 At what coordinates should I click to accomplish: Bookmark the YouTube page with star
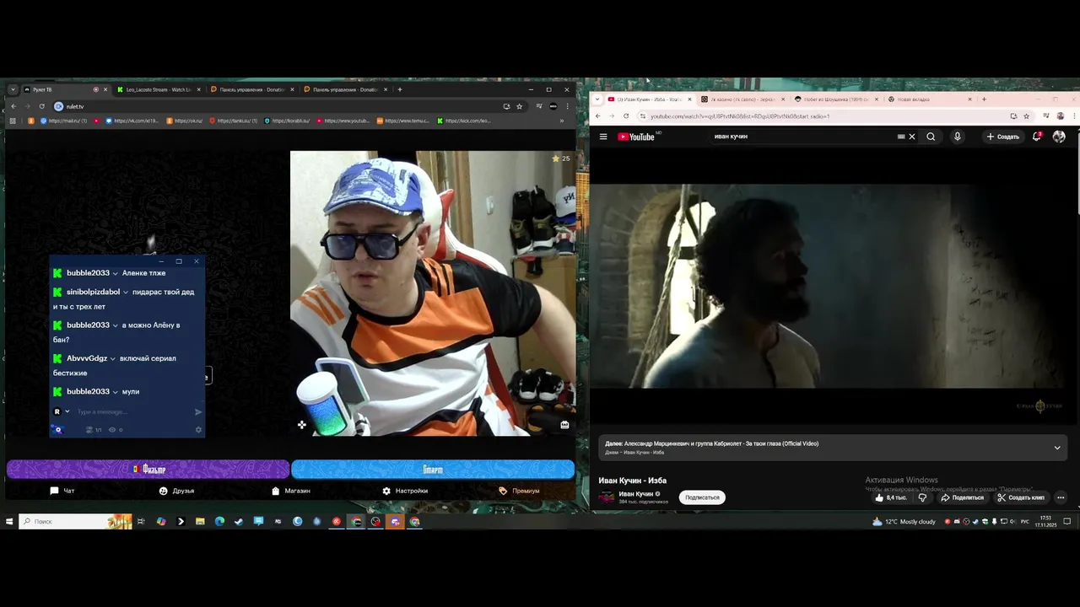click(1027, 116)
